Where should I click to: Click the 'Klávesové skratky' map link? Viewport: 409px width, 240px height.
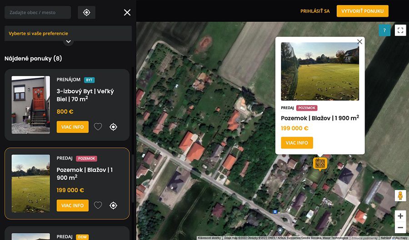(209, 238)
